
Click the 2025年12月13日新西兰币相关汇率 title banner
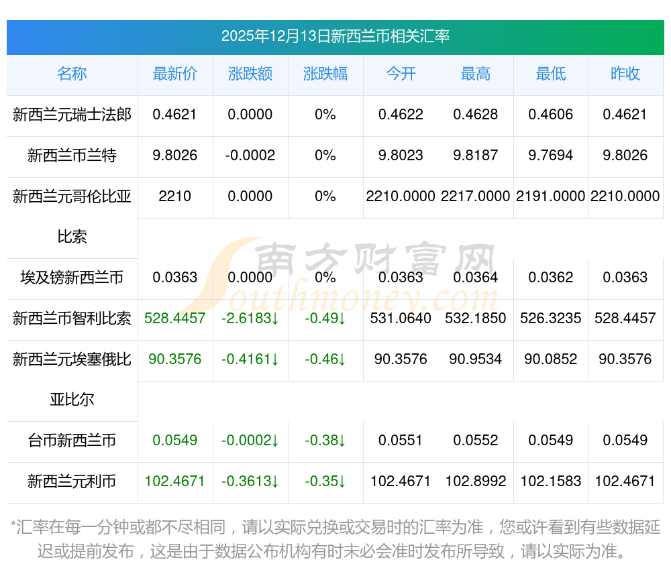coord(335,36)
